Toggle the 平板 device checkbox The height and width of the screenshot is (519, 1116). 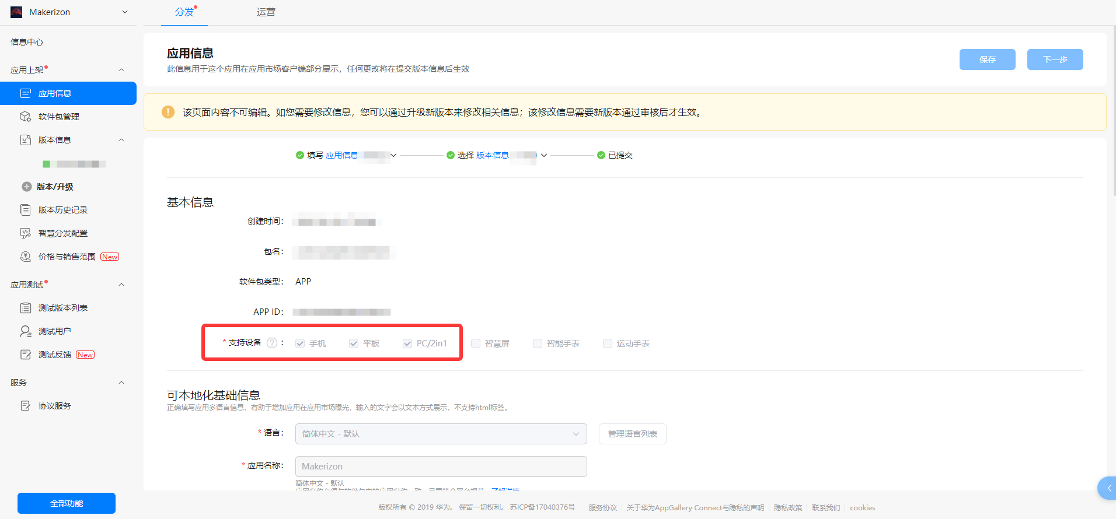click(354, 343)
